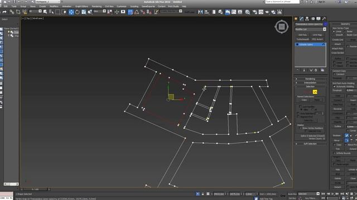The image size is (357, 200).
Task: Click the ViewCube in the viewport
Action: coord(282,27)
